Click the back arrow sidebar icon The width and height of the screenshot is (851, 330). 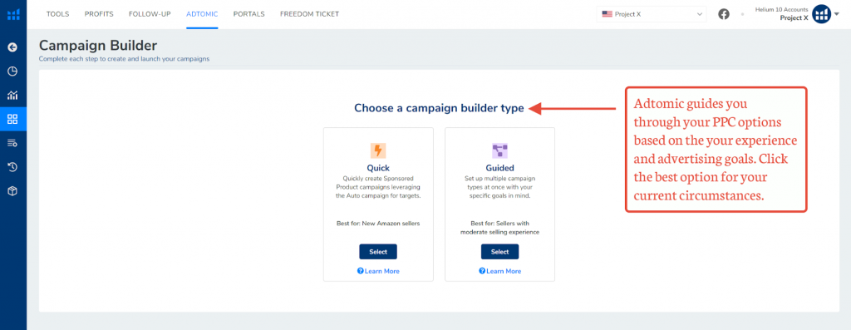click(12, 47)
